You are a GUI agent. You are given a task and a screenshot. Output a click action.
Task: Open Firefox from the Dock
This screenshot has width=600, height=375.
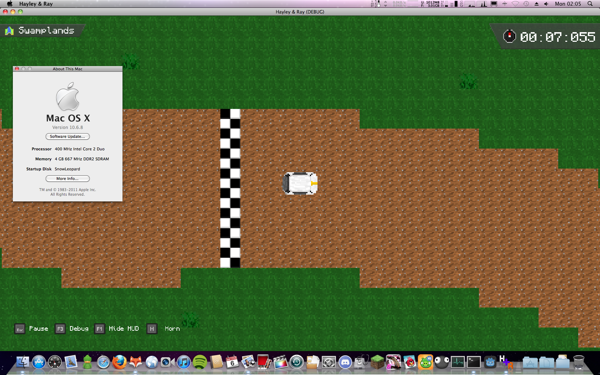[x=119, y=362]
